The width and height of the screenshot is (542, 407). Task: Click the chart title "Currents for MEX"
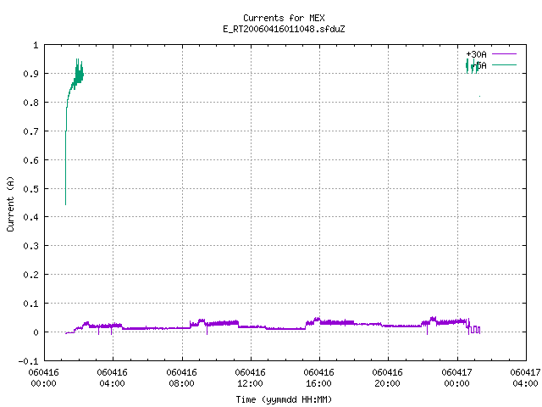tap(284, 18)
